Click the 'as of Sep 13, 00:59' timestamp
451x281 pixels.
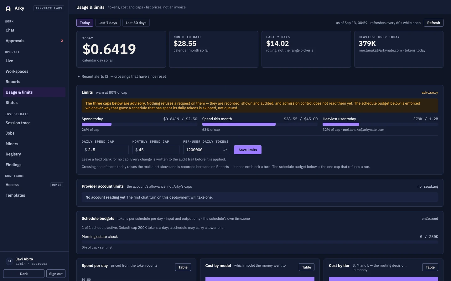(x=352, y=23)
